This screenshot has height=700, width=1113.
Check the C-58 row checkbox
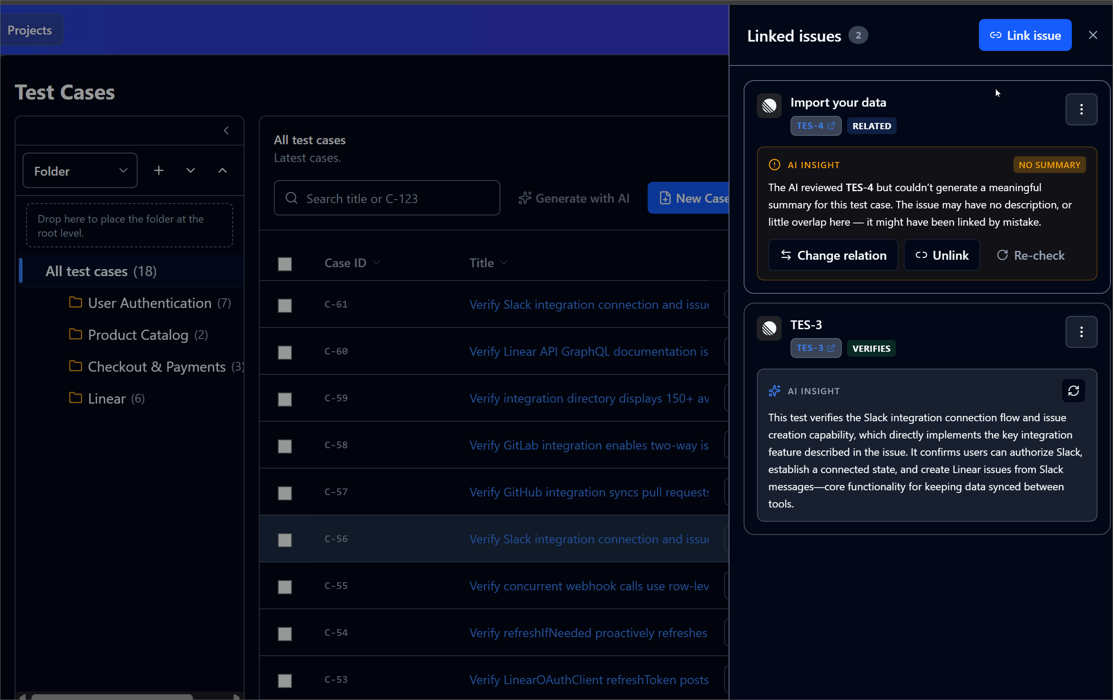285,446
